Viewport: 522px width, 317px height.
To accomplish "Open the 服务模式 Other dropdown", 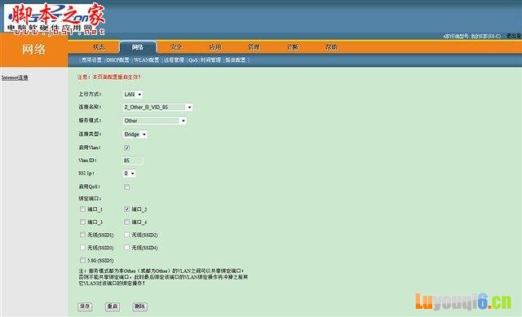I will [155, 121].
